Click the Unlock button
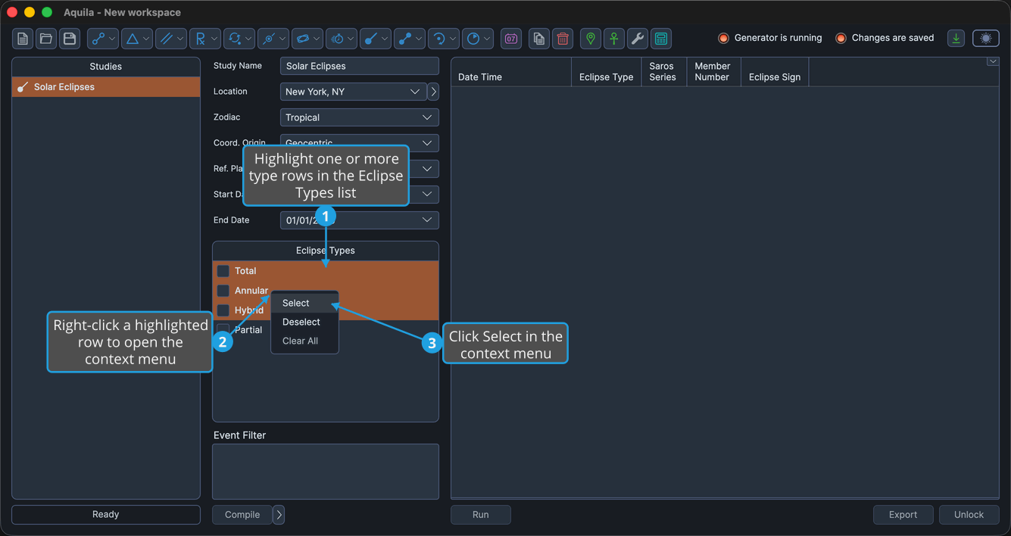Image resolution: width=1011 pixels, height=536 pixels. tap(969, 515)
